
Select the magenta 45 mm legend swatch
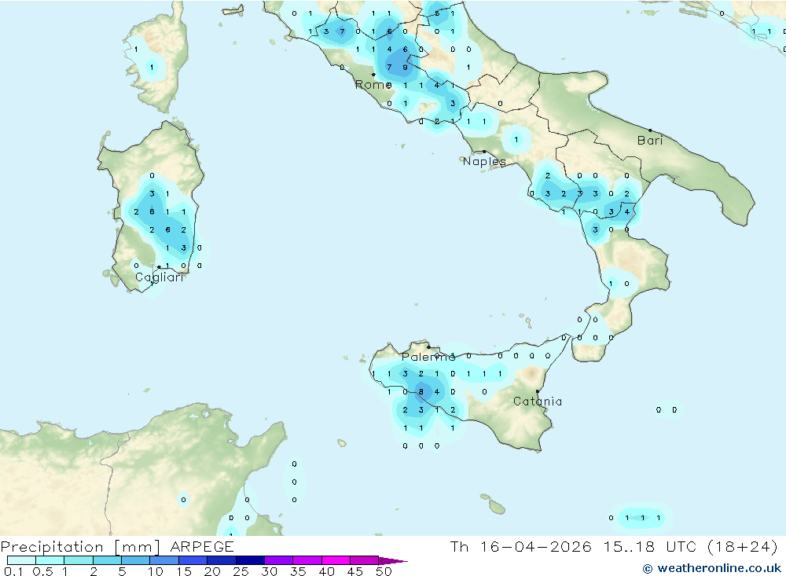point(364,560)
